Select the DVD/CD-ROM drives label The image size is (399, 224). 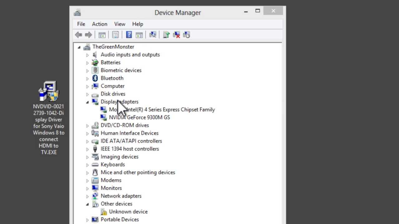(x=125, y=125)
